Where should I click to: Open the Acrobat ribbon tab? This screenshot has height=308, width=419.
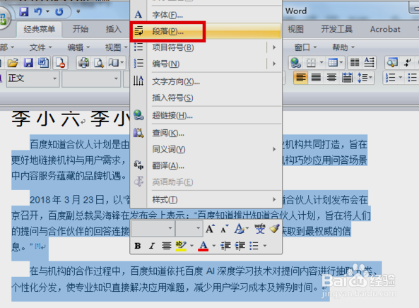[x=385, y=29]
